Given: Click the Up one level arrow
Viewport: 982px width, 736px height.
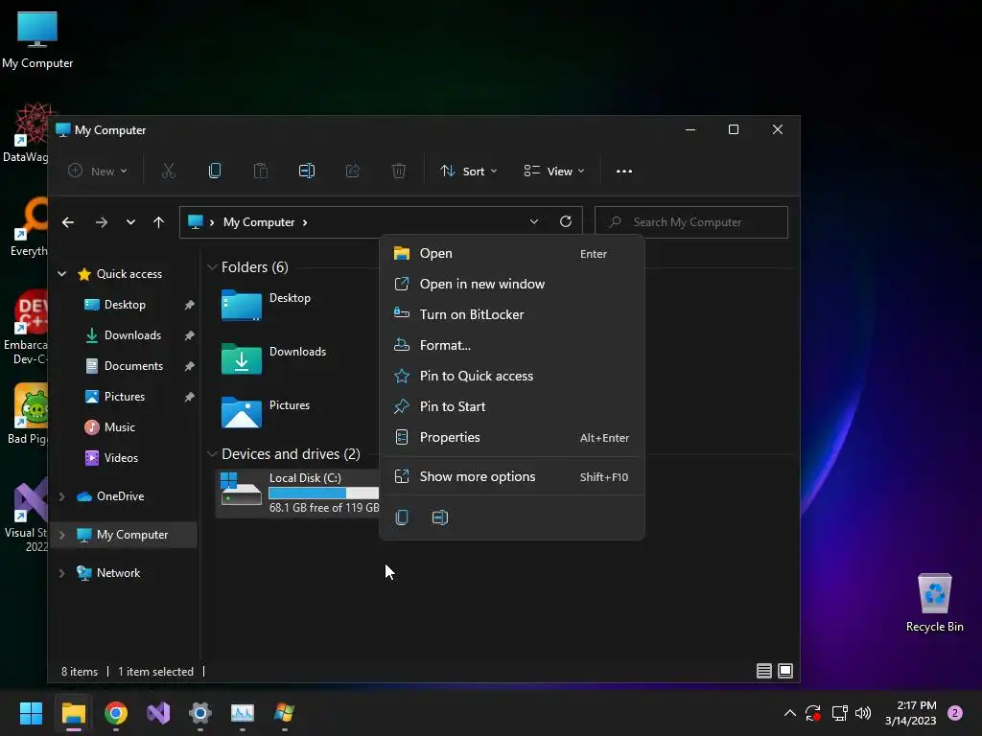Looking at the screenshot, I should [158, 222].
